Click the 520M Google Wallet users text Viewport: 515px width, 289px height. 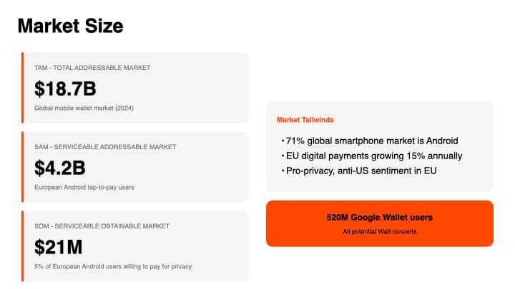point(379,217)
